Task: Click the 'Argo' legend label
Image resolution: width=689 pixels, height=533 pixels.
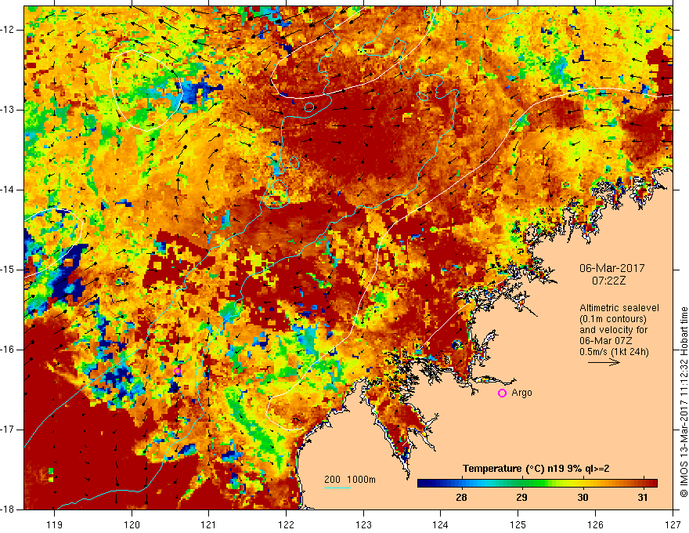Action: (x=521, y=393)
